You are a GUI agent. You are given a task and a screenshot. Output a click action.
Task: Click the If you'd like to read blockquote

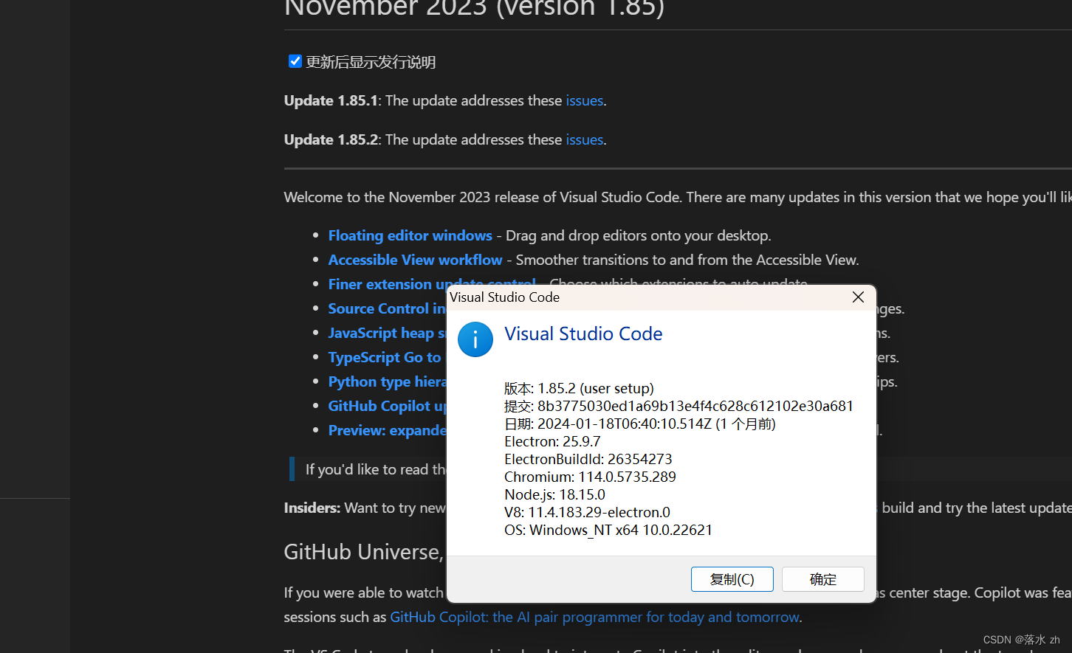(376, 469)
